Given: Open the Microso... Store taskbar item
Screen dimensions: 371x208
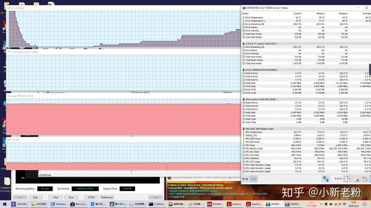Looking at the screenshot, I should point(78,204).
